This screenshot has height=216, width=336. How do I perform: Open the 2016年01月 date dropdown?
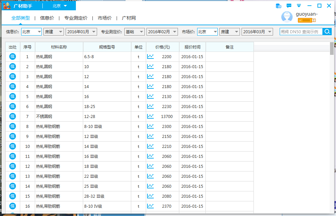81,32
